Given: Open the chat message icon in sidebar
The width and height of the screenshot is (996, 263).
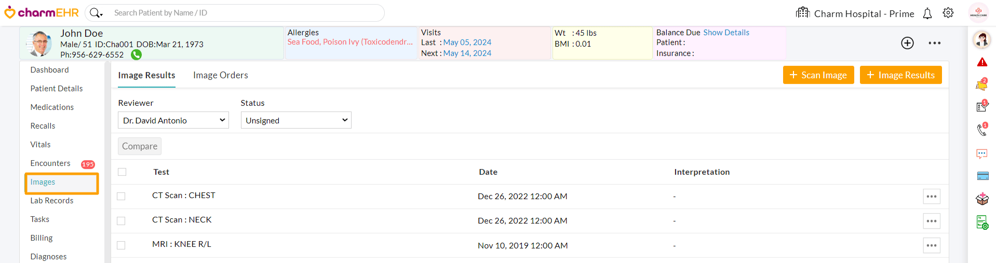Looking at the screenshot, I should click(982, 154).
